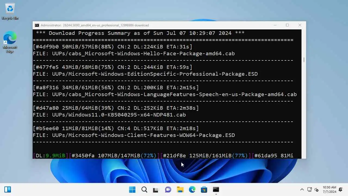348x196 pixels.
Task: Click the Hello-Face-Package-amd64.cab file line
Action: pyautogui.click(x=134, y=54)
